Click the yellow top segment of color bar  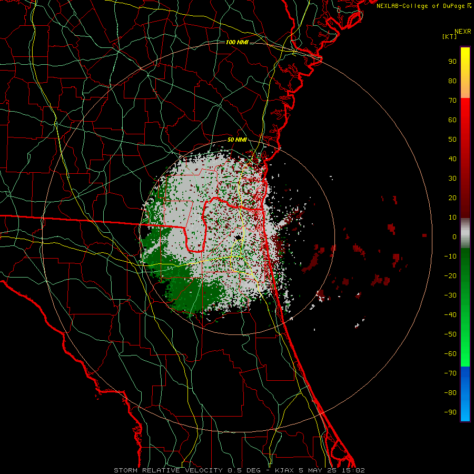pyautogui.click(x=465, y=73)
